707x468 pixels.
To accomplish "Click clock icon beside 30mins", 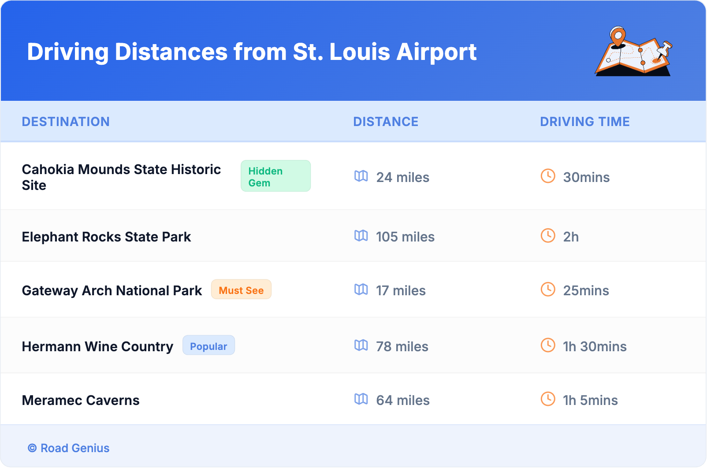I will click(548, 176).
